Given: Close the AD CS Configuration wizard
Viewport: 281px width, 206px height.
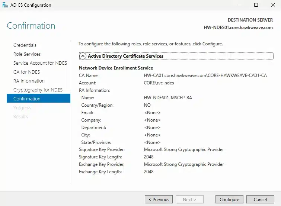Looking at the screenshot, I should pos(273,5).
